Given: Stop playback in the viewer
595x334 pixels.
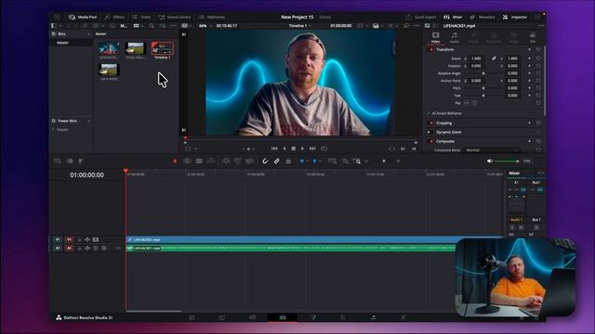Looking at the screenshot, I should [294, 148].
